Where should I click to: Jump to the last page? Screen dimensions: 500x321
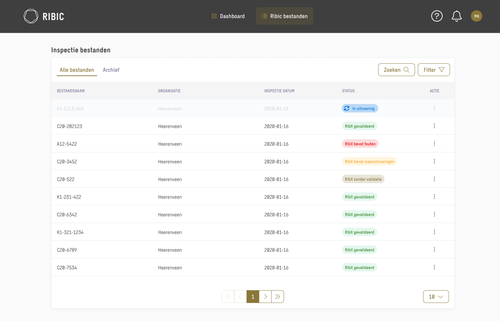[x=278, y=297]
